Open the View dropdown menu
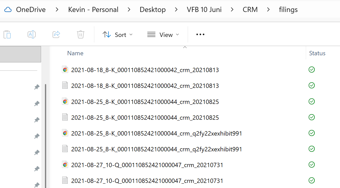 tap(163, 35)
